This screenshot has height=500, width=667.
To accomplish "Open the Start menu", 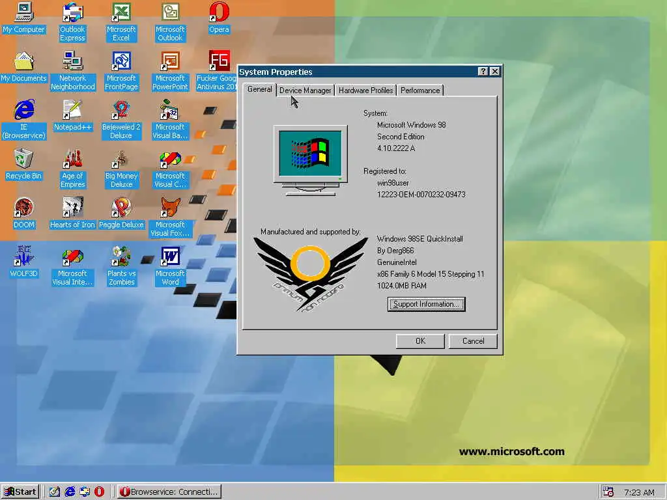I will [x=20, y=492].
